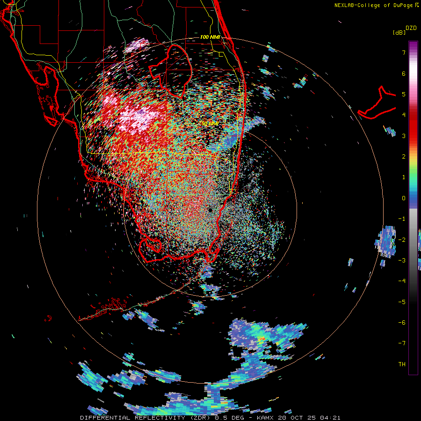Click the ZDR color scale bar
Viewport: 421px width, 421px height.
pyautogui.click(x=413, y=208)
